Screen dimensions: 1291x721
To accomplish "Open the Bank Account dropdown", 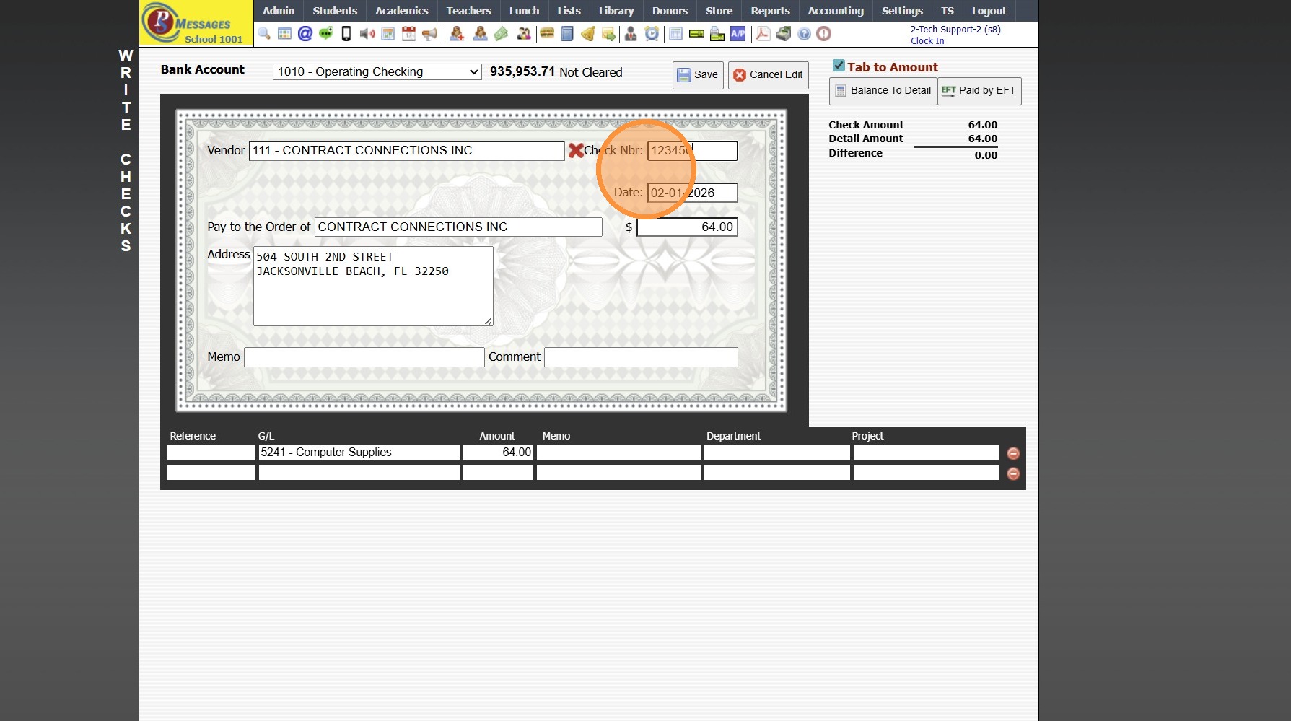I will 377,71.
